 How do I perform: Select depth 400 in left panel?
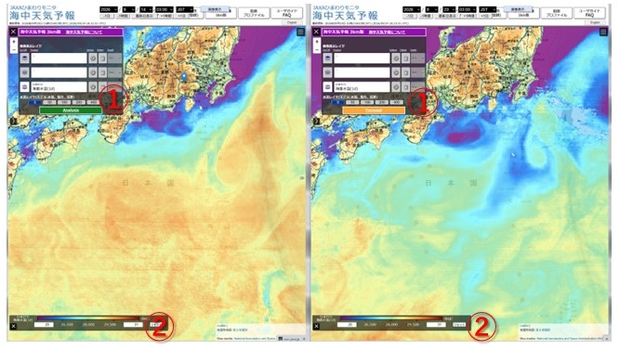[x=93, y=102]
